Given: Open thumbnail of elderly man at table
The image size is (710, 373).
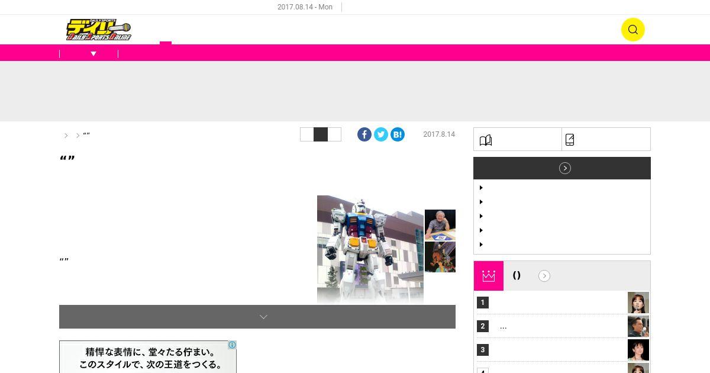Looking at the screenshot, I should tap(440, 224).
